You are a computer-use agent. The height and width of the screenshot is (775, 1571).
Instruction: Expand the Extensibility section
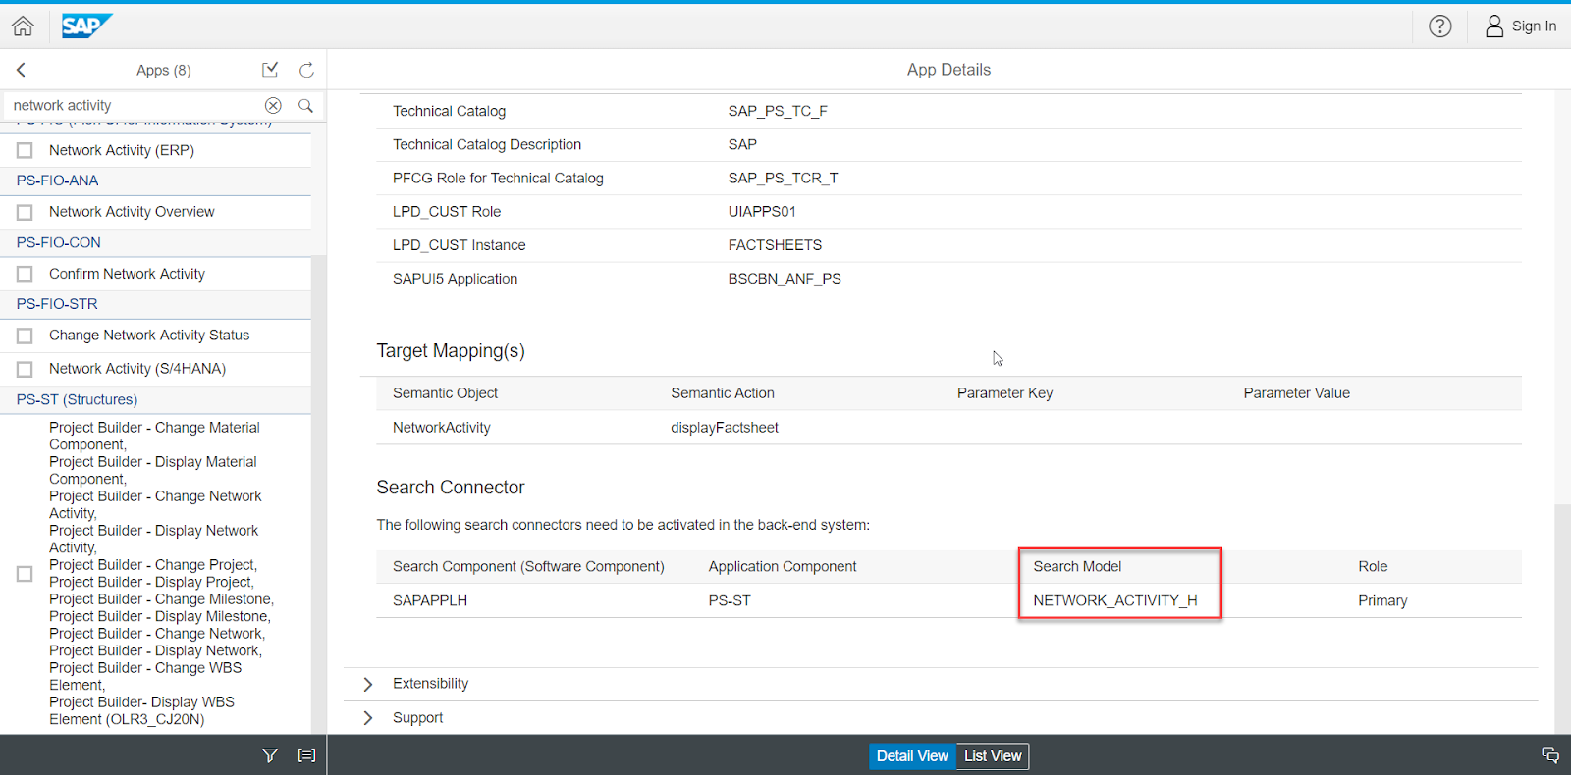(368, 684)
